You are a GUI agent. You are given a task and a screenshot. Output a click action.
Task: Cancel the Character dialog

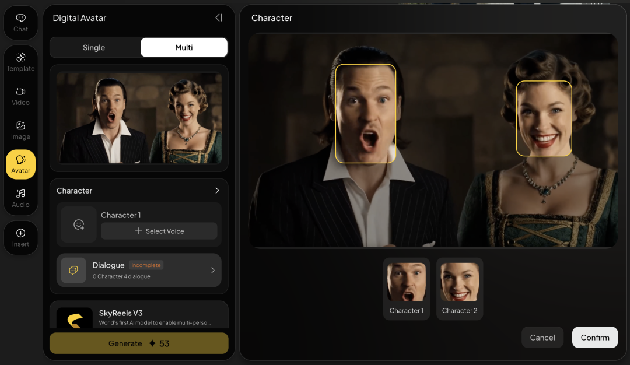click(542, 338)
